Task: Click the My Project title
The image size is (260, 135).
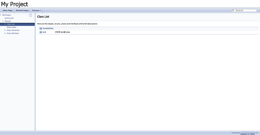Action: [15, 4]
